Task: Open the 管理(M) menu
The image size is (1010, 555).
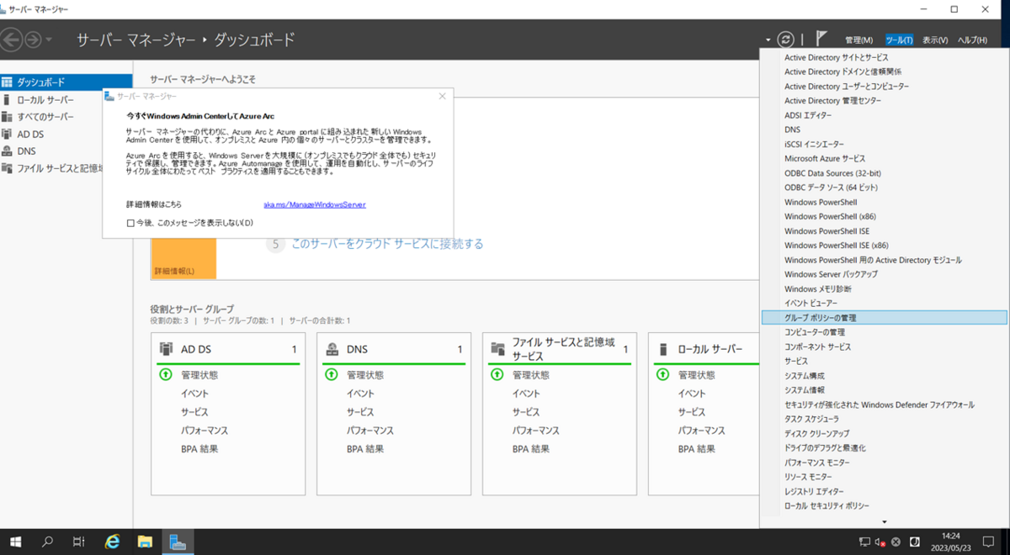Action: tap(858, 40)
